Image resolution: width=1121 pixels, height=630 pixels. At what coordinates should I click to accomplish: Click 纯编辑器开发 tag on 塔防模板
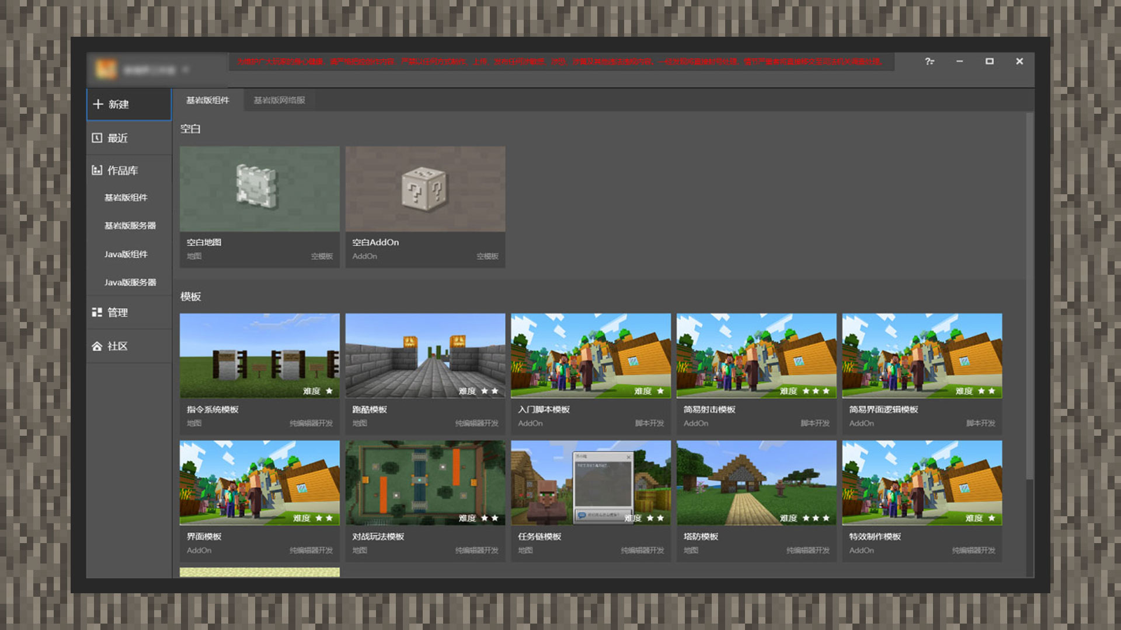coord(808,551)
